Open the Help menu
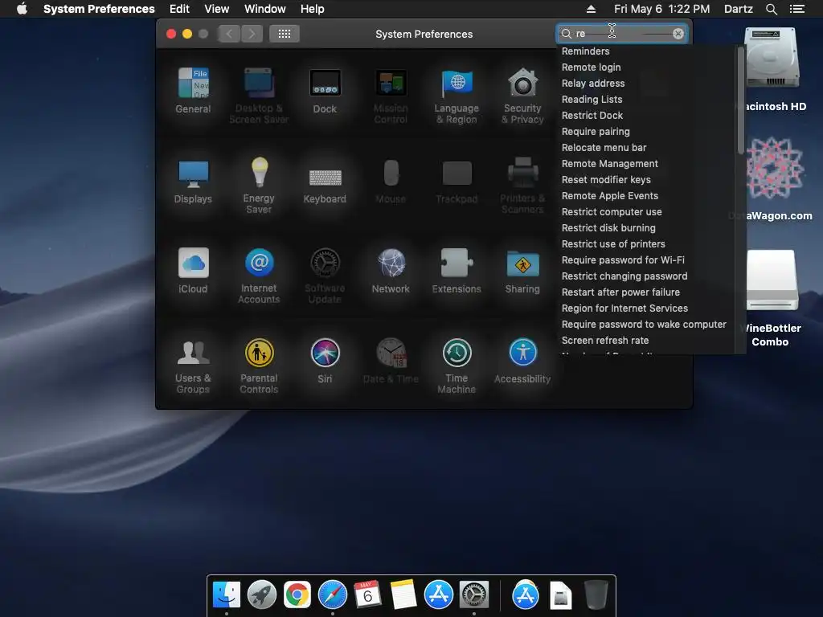 tap(313, 9)
